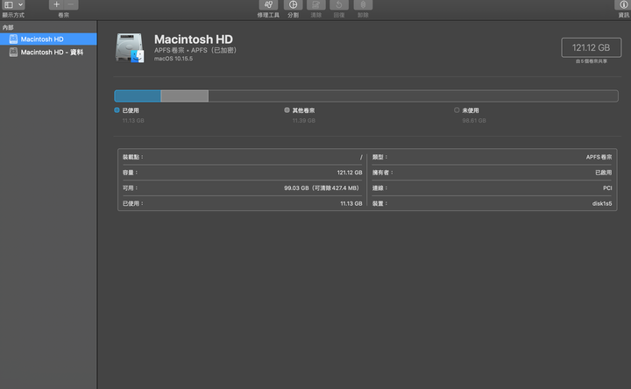Click the Macintosh HD title heading
This screenshot has height=389, width=631.
[193, 39]
